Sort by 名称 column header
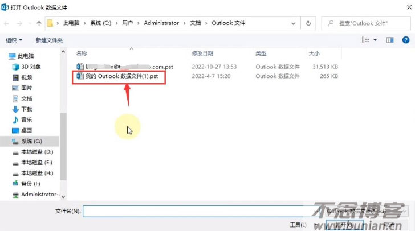The height and width of the screenshot is (231, 415). [82, 53]
